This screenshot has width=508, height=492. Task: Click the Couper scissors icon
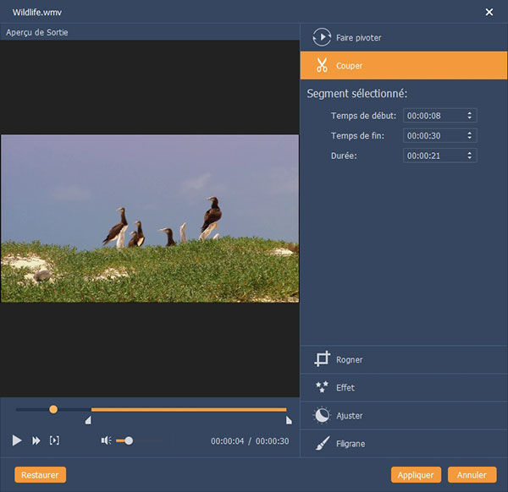[321, 65]
